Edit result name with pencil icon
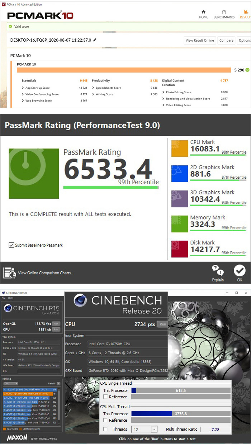251x445 pixels. pos(95,40)
